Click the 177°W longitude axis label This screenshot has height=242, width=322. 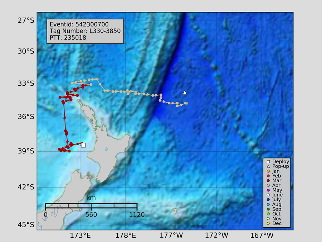coord(171,235)
